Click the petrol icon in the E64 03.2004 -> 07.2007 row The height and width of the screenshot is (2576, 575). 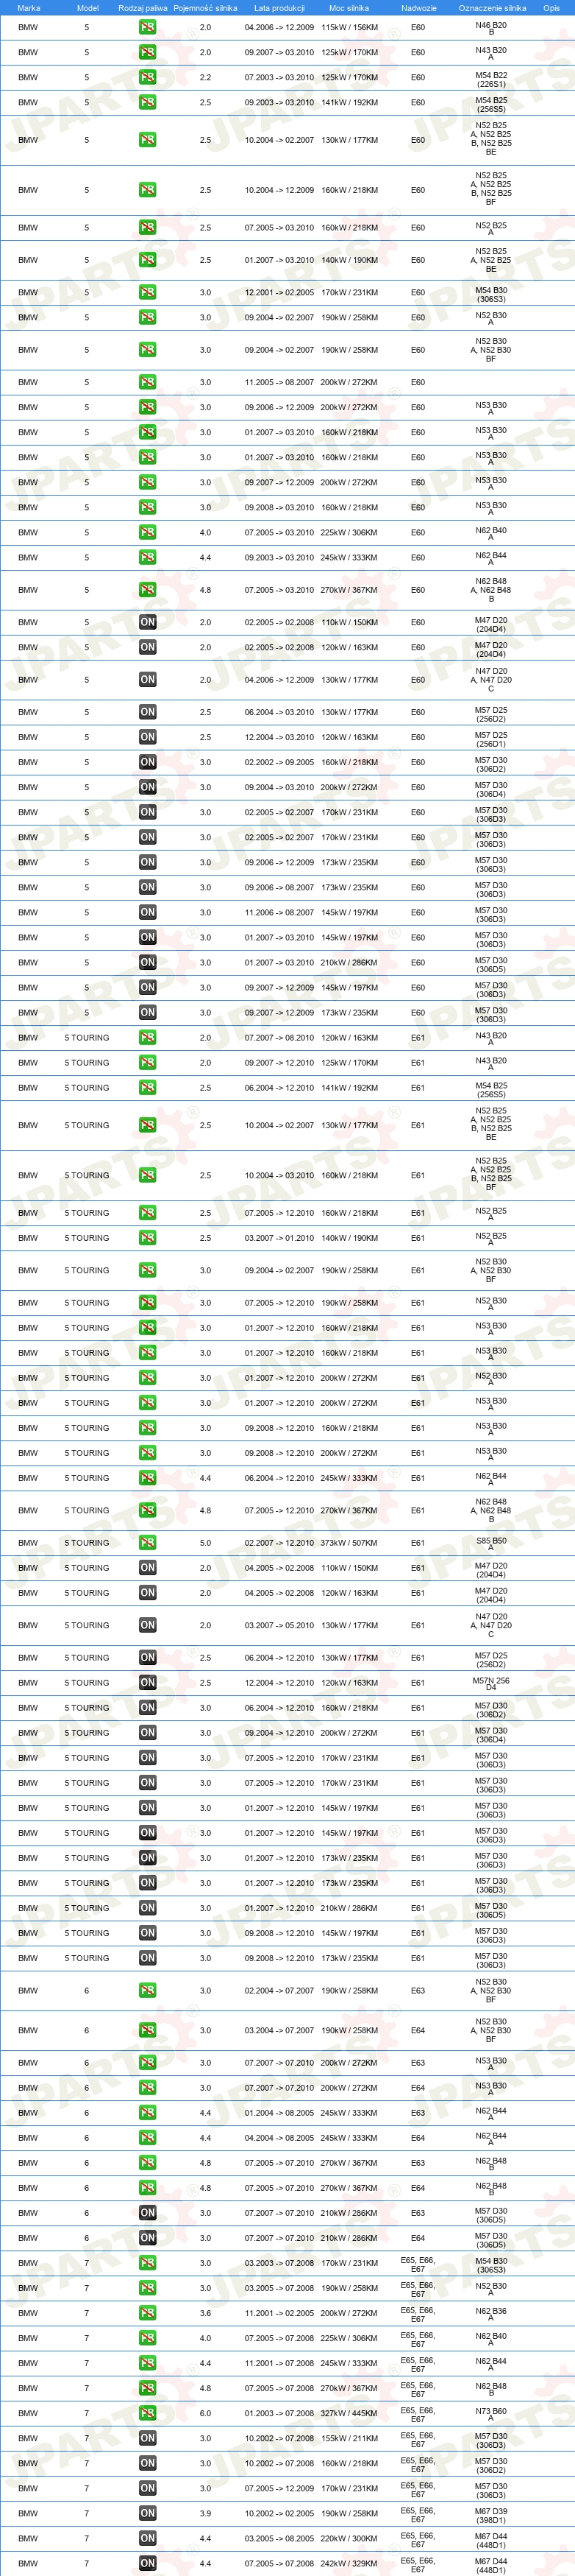(x=148, y=2030)
